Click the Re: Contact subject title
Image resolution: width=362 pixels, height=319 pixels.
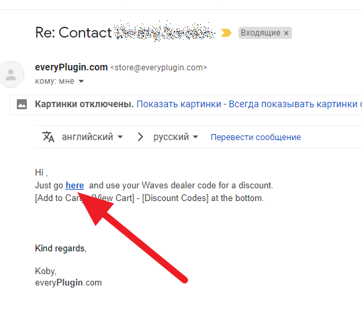tap(73, 32)
